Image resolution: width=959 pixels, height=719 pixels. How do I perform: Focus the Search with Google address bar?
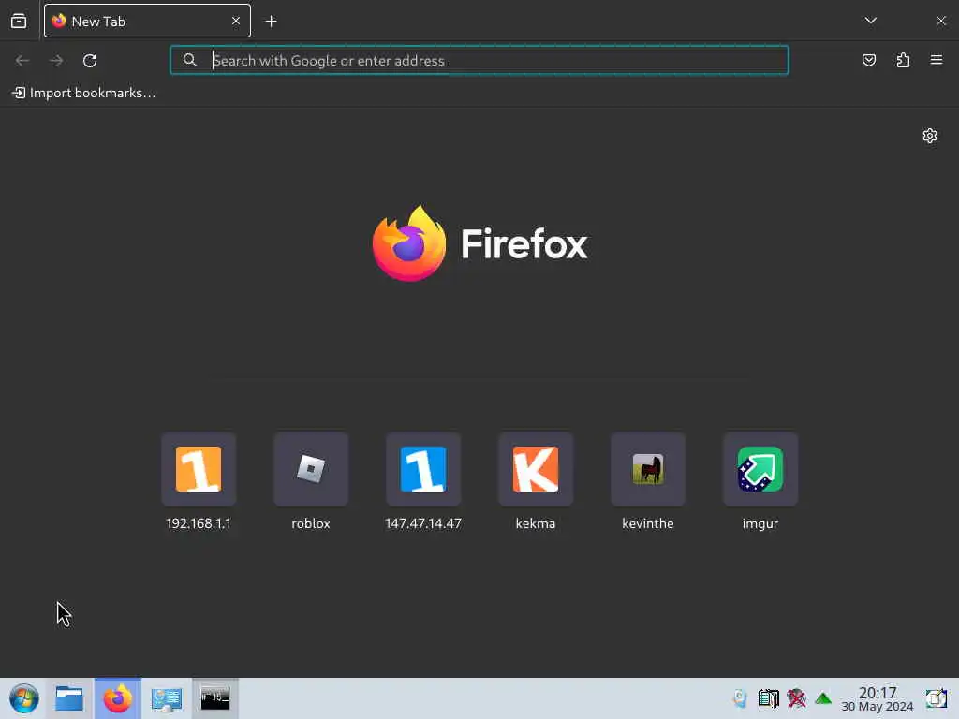[479, 61]
